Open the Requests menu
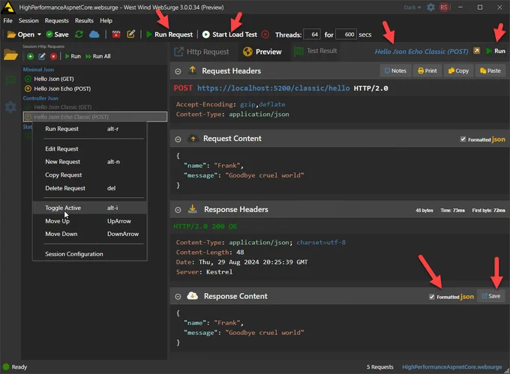510x374 pixels. pos(56,20)
